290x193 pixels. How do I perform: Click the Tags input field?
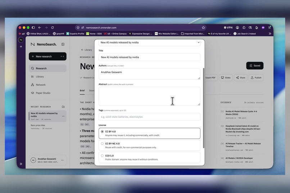(149, 117)
